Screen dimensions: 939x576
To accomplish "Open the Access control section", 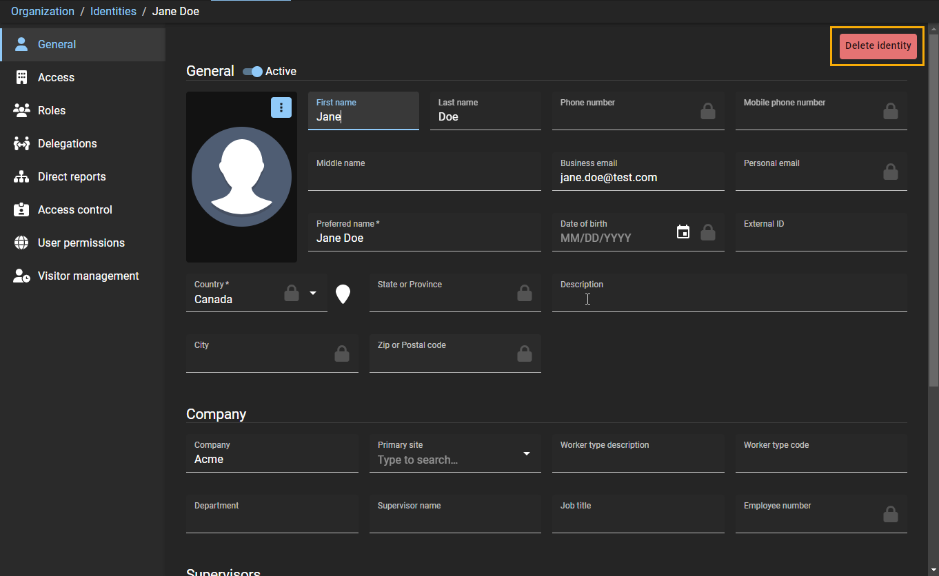I will [83, 210].
